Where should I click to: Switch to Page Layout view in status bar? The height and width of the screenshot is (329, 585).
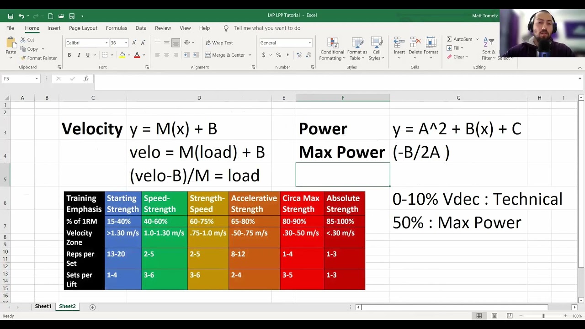[x=495, y=316]
